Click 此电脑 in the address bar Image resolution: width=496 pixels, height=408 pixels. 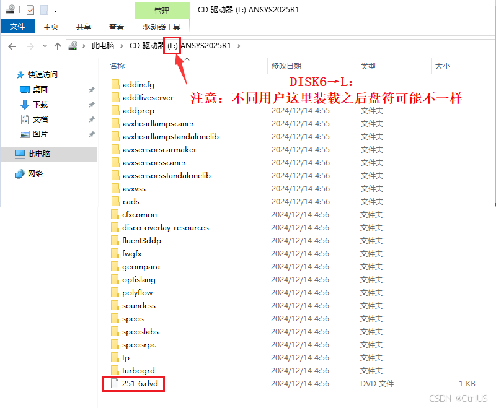pyautogui.click(x=103, y=46)
